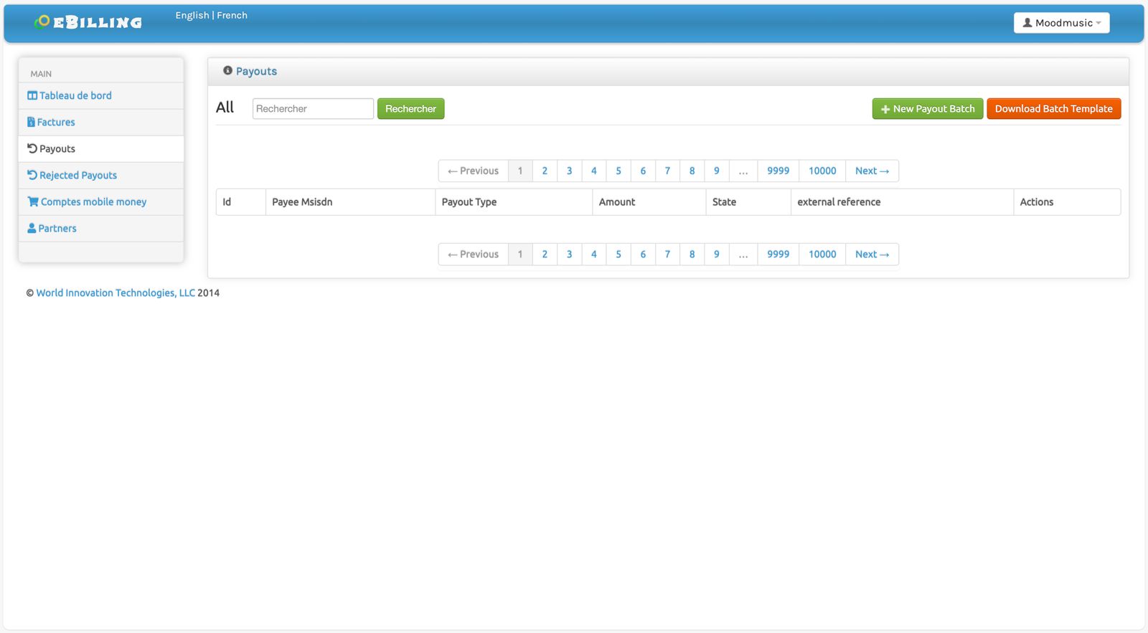Click the Rejected Payouts icon

tap(32, 175)
